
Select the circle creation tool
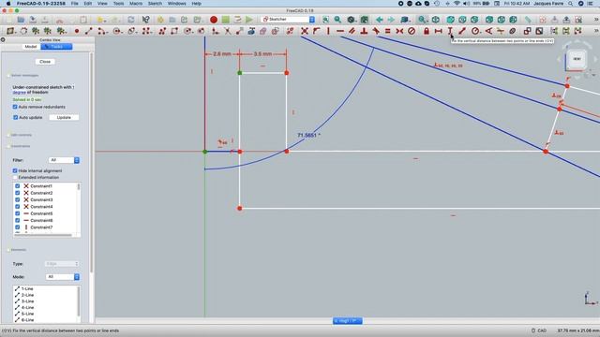(x=116, y=31)
